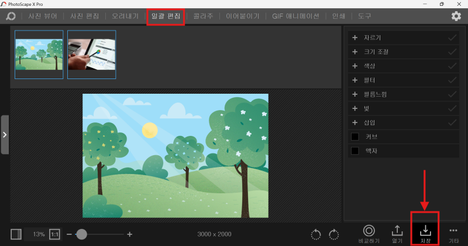
Task: Toggle the 자르기 checkmark
Action: click(x=452, y=37)
